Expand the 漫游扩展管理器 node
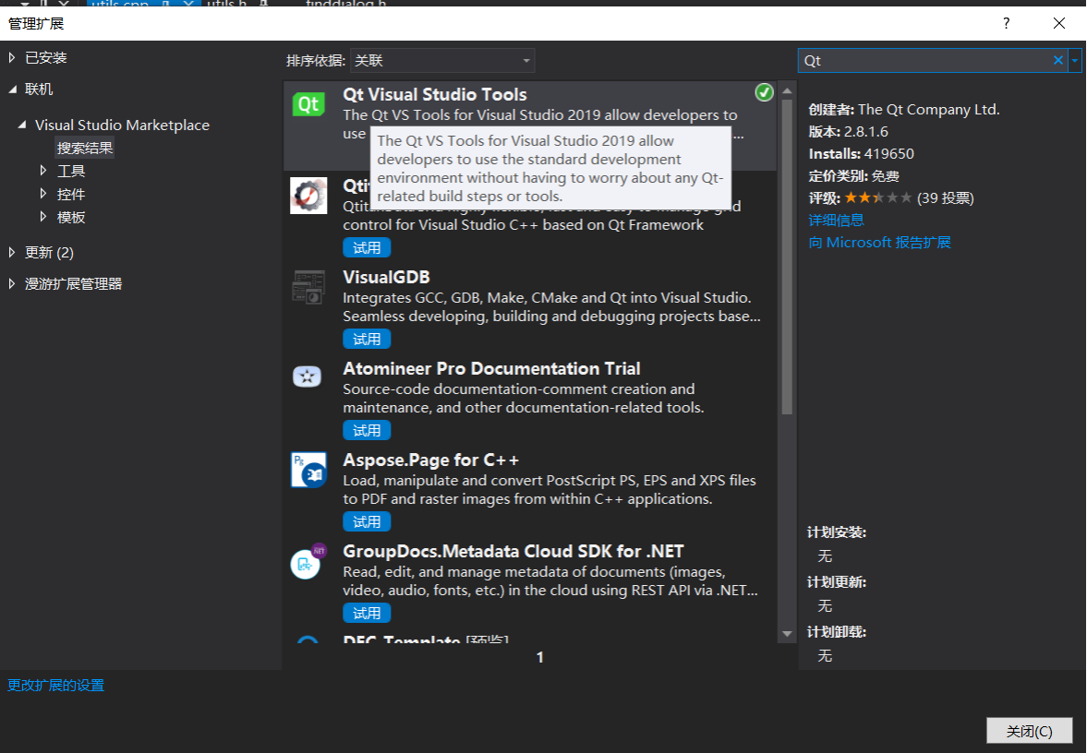Screen dimensions: 1087x753 pyautogui.click(x=12, y=283)
